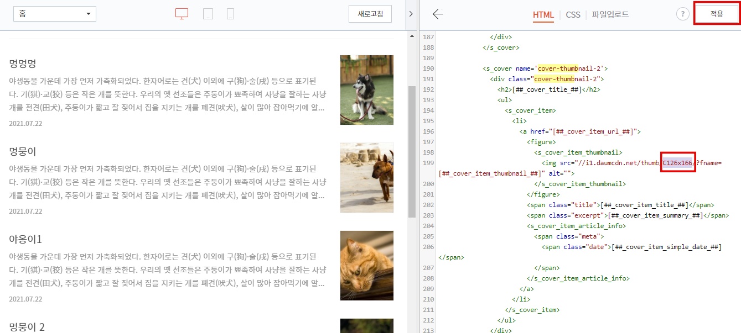The image size is (741, 333).
Task: Click the preview scrollbar up arrow
Action: [412, 36]
